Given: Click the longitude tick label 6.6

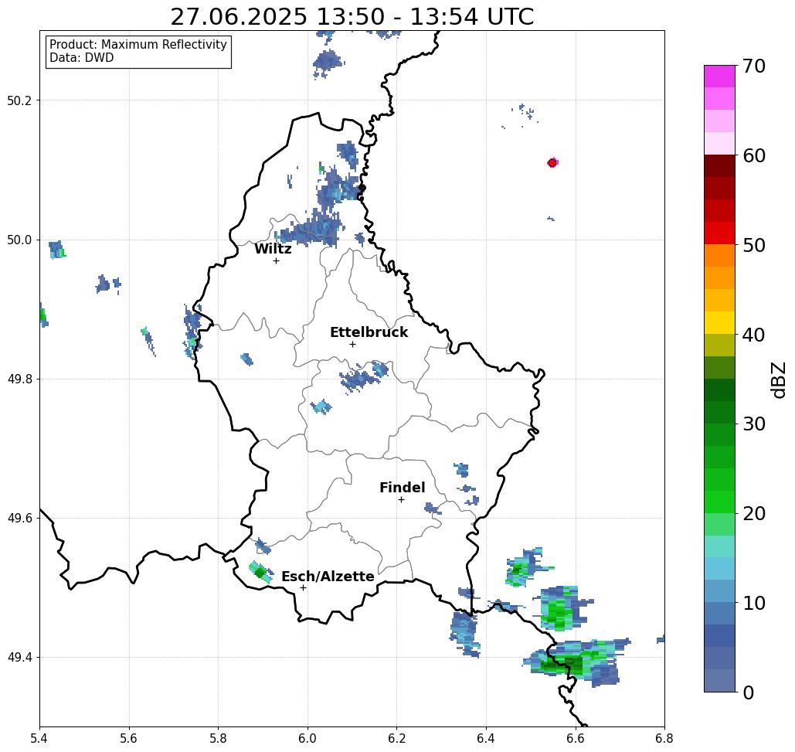Looking at the screenshot, I should pyautogui.click(x=575, y=738).
